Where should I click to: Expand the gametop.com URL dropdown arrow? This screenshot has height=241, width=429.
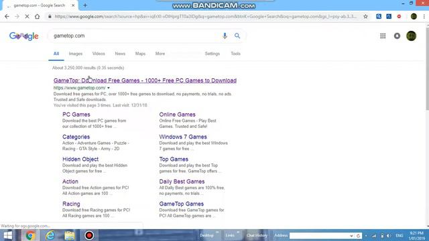tap(109, 88)
